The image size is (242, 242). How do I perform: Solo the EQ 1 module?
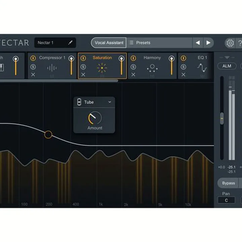click(x=184, y=67)
